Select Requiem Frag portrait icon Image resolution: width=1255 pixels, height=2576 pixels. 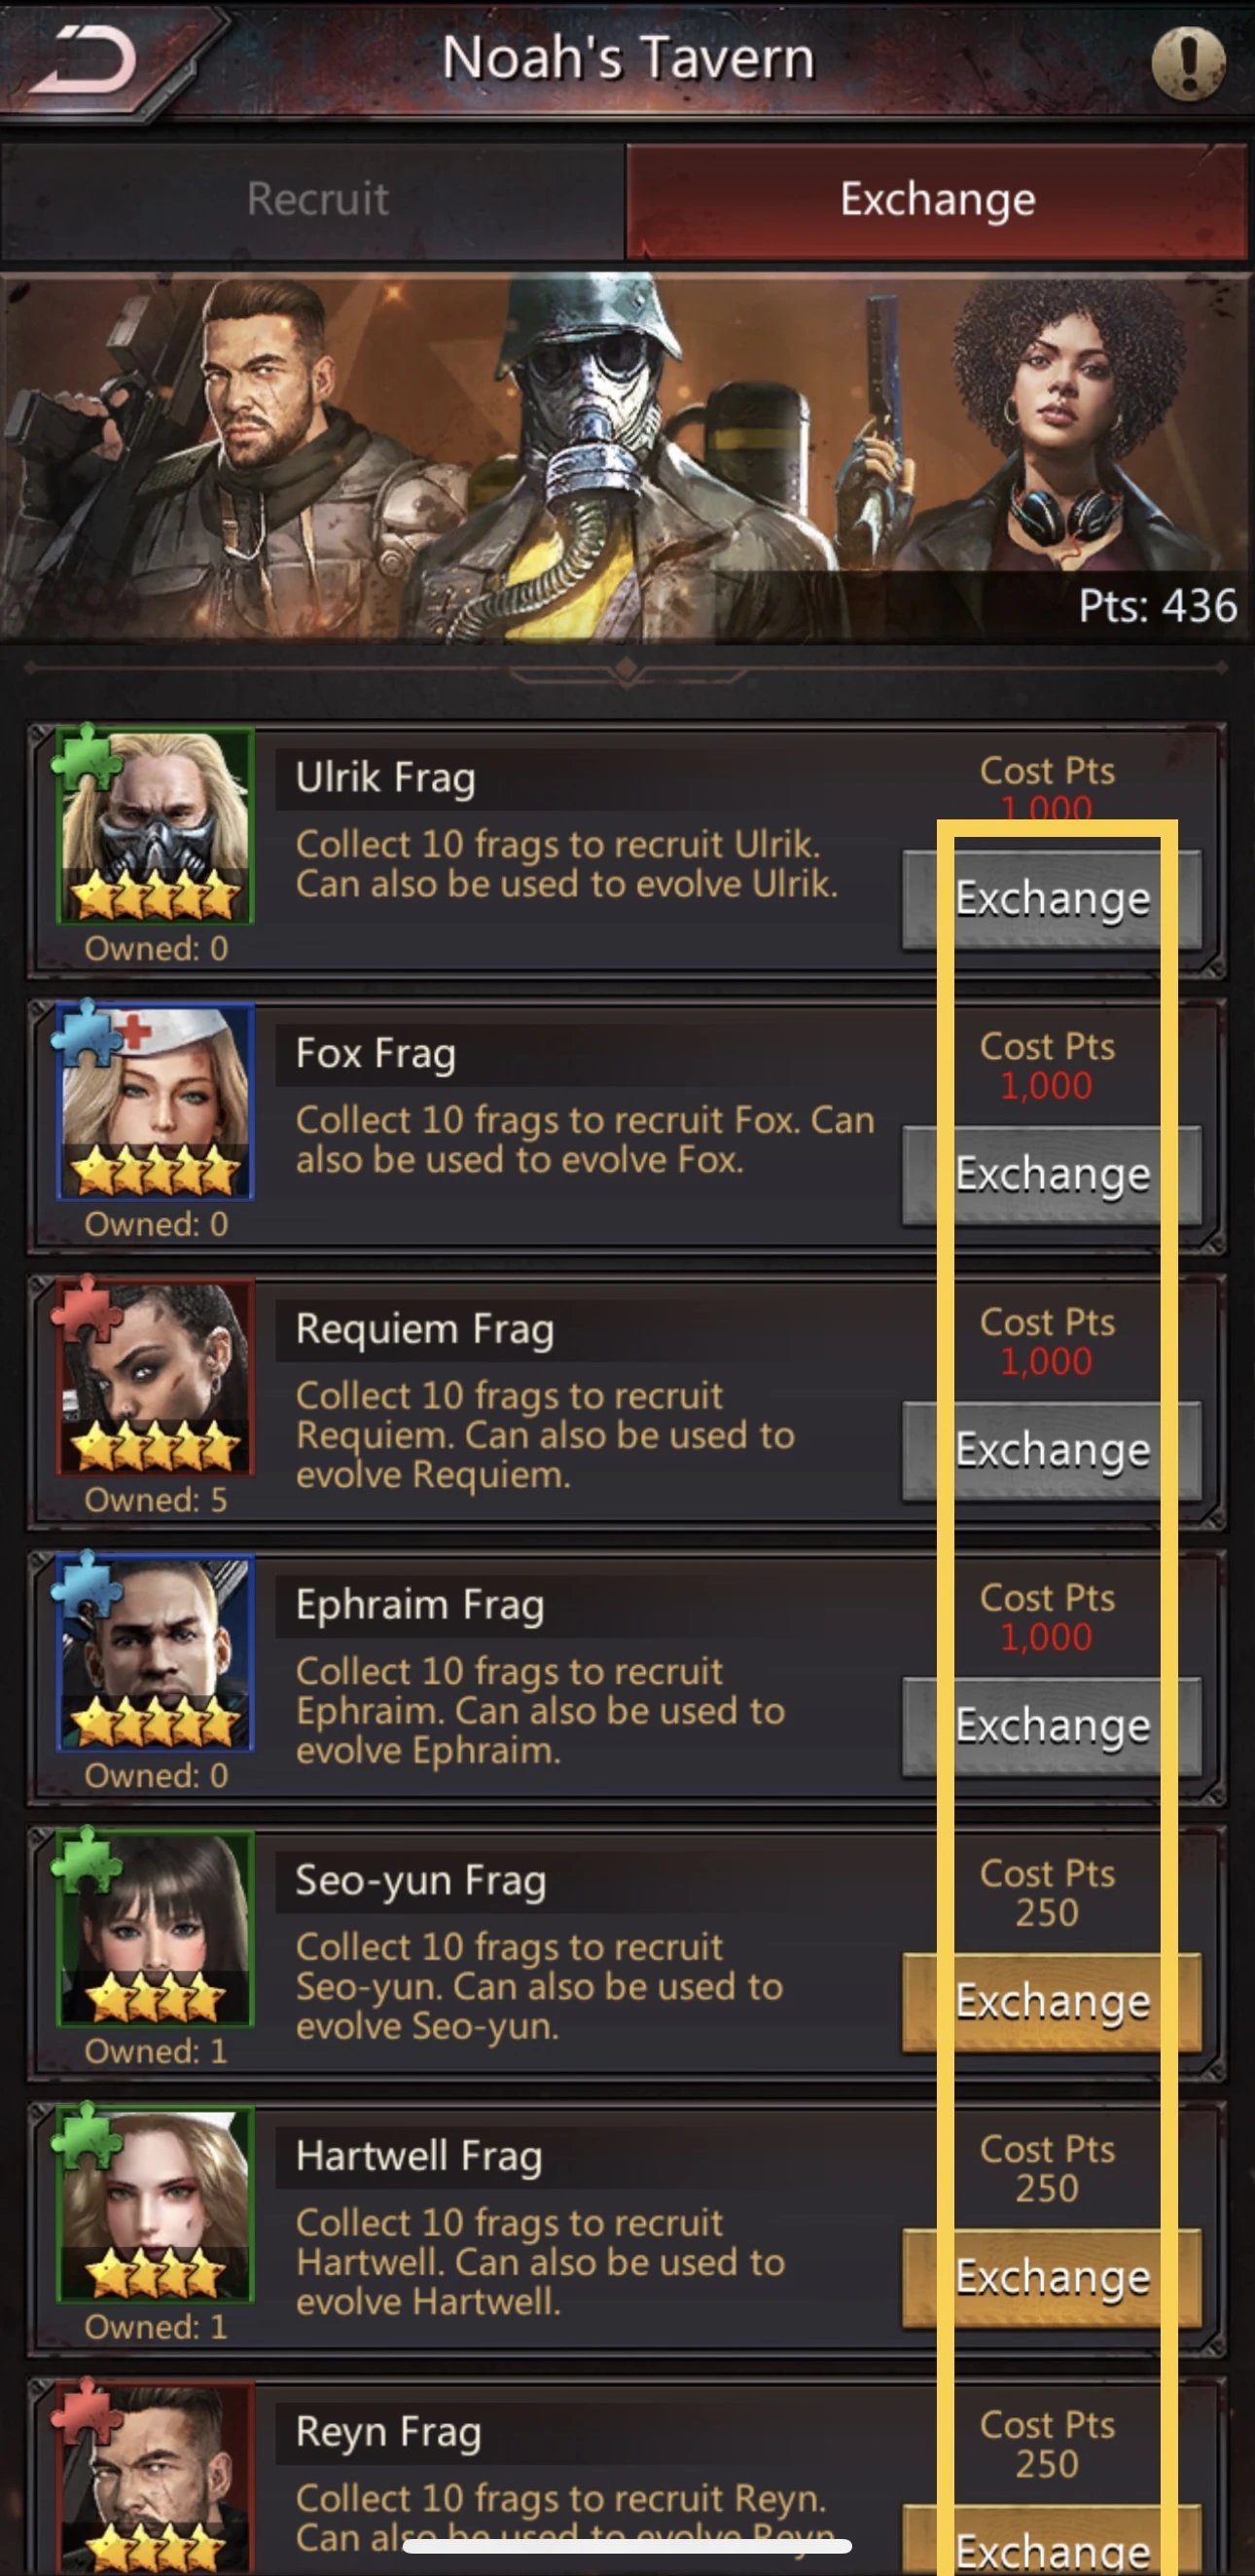pos(154,1378)
